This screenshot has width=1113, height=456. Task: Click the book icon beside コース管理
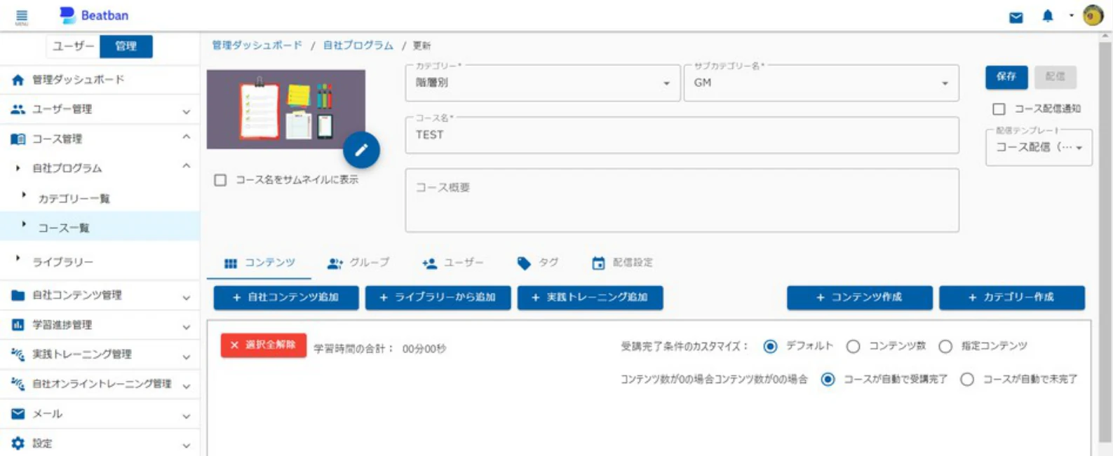click(x=18, y=139)
